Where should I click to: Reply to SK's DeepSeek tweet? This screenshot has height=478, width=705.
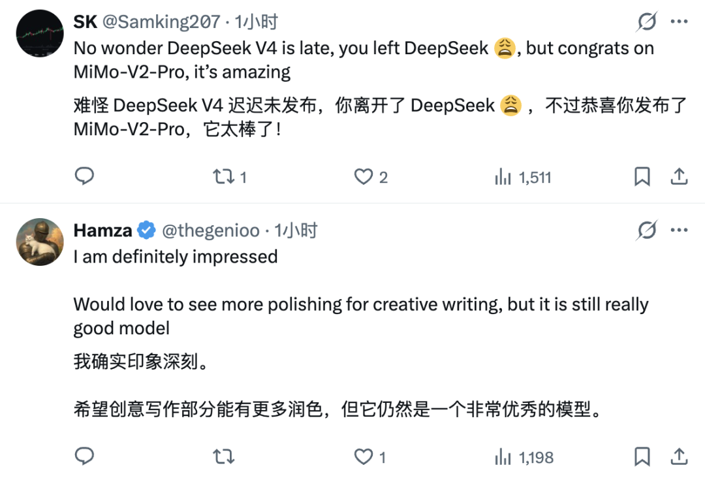(x=85, y=176)
